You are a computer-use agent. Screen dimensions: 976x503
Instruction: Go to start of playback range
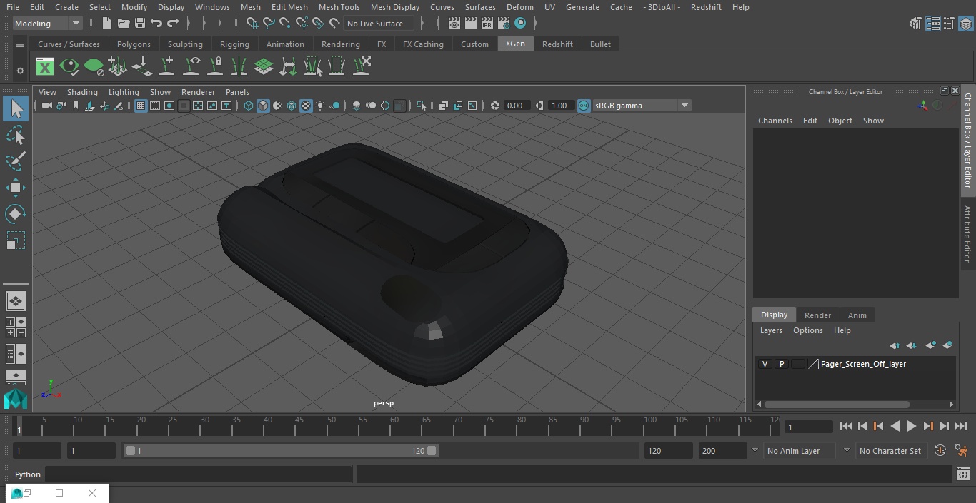pos(845,426)
